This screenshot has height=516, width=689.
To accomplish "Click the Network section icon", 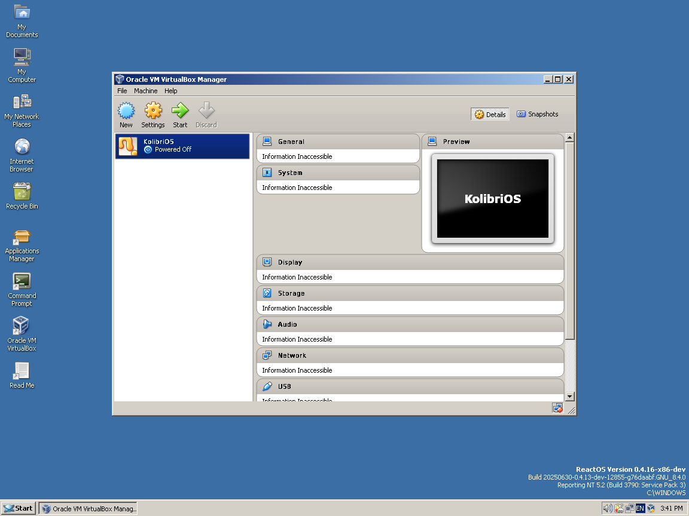I will click(x=267, y=355).
